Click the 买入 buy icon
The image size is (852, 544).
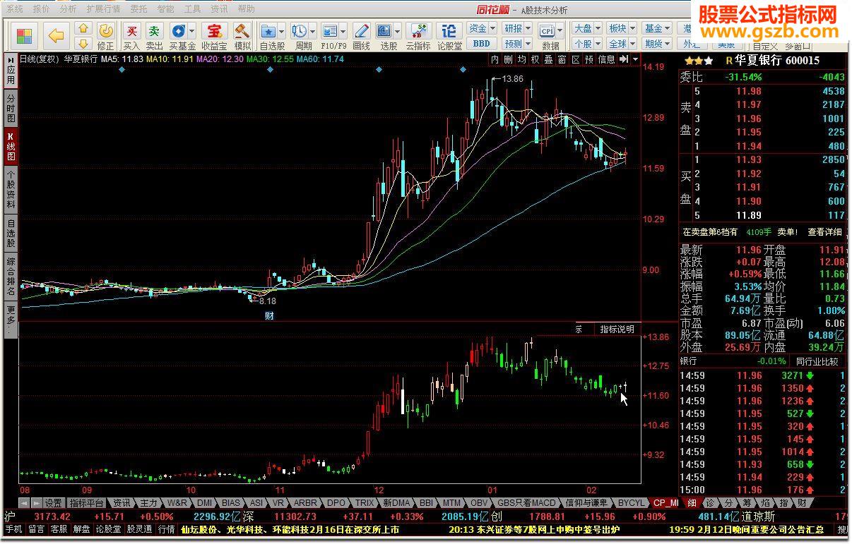point(131,35)
